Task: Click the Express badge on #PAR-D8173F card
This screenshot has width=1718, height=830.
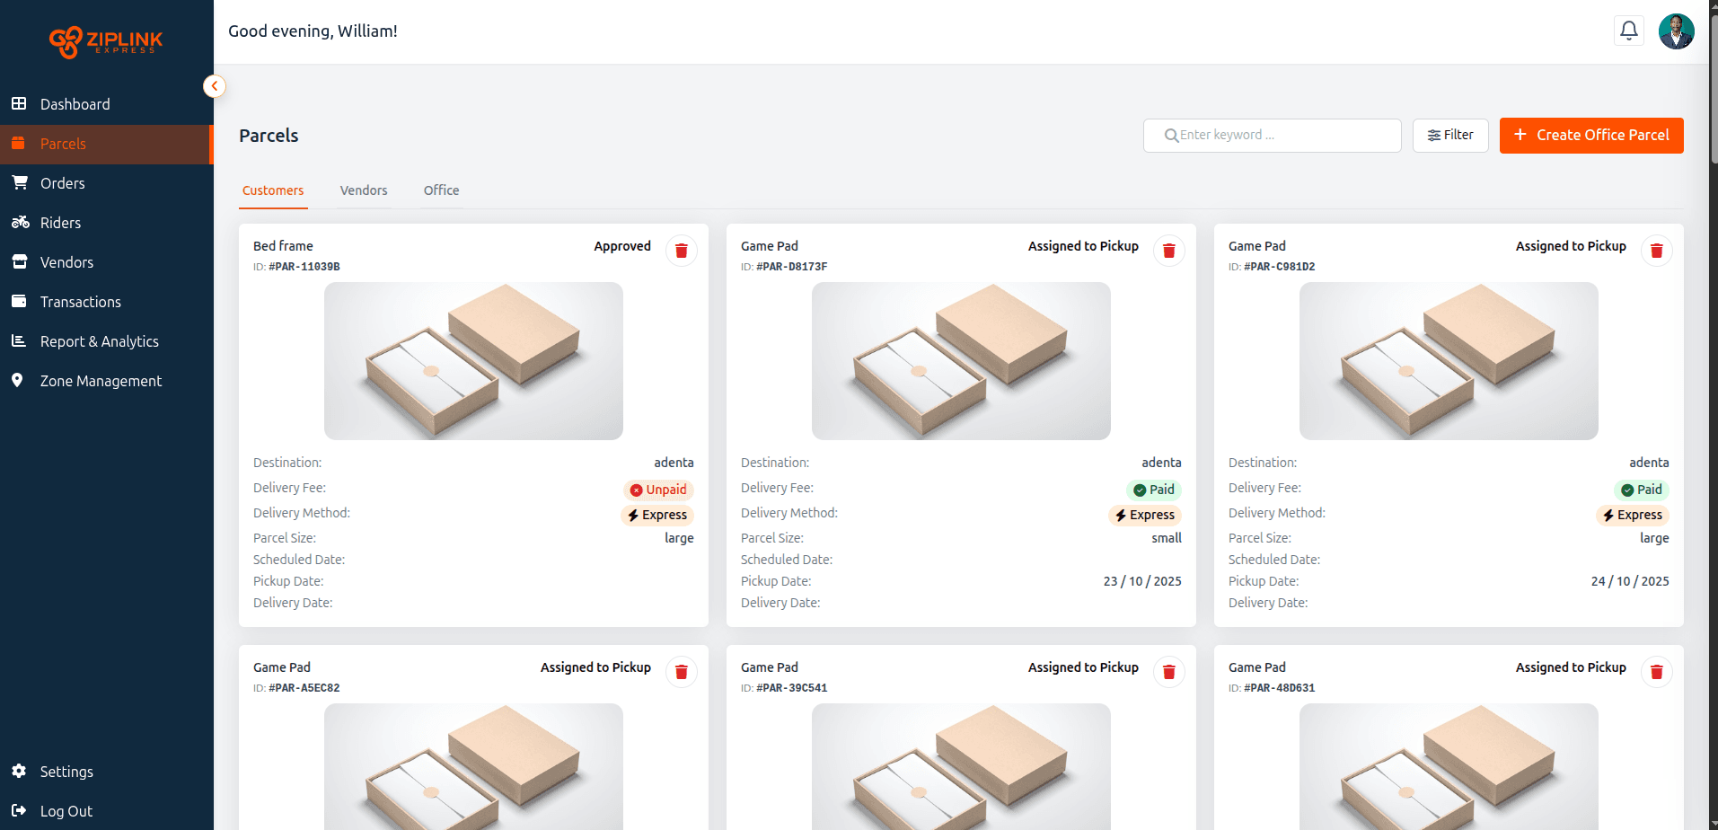Action: 1145,515
